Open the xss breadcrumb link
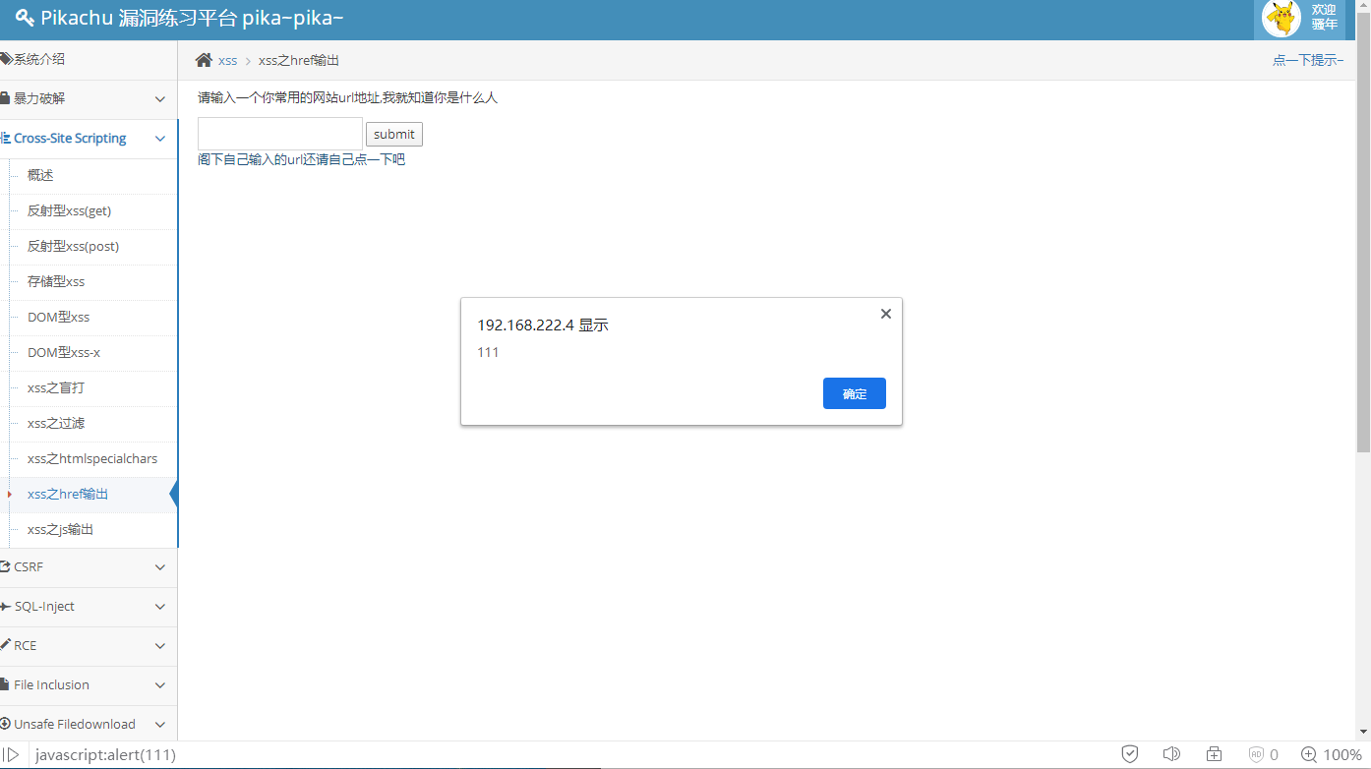The width and height of the screenshot is (1371, 769). 227,60
